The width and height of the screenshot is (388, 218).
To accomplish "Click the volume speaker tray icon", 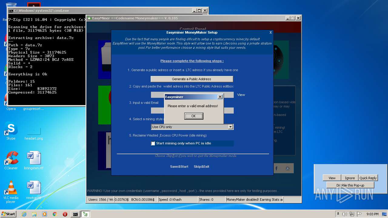I will 344,214.
